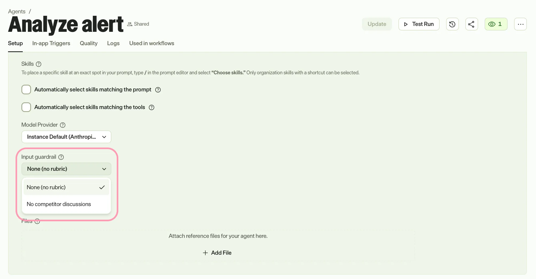536x279 pixels.
Task: Click Add File to attach reference
Action: point(217,253)
